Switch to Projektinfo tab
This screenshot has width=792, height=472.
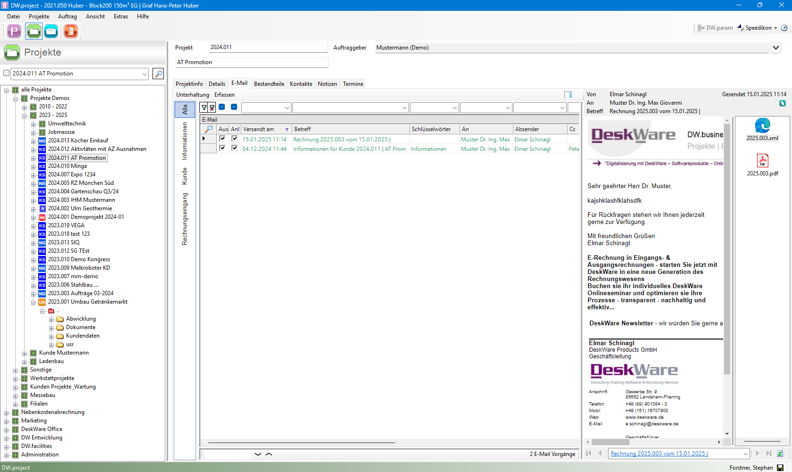189,84
